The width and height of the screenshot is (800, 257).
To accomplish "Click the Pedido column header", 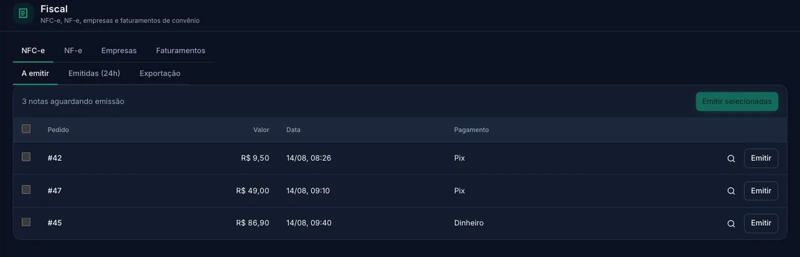I will 58,130.
